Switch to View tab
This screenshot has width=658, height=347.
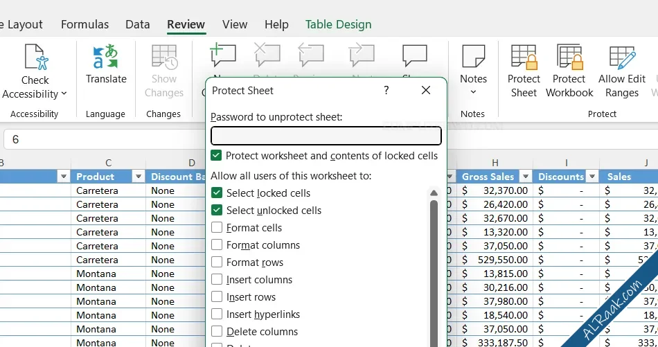[235, 24]
